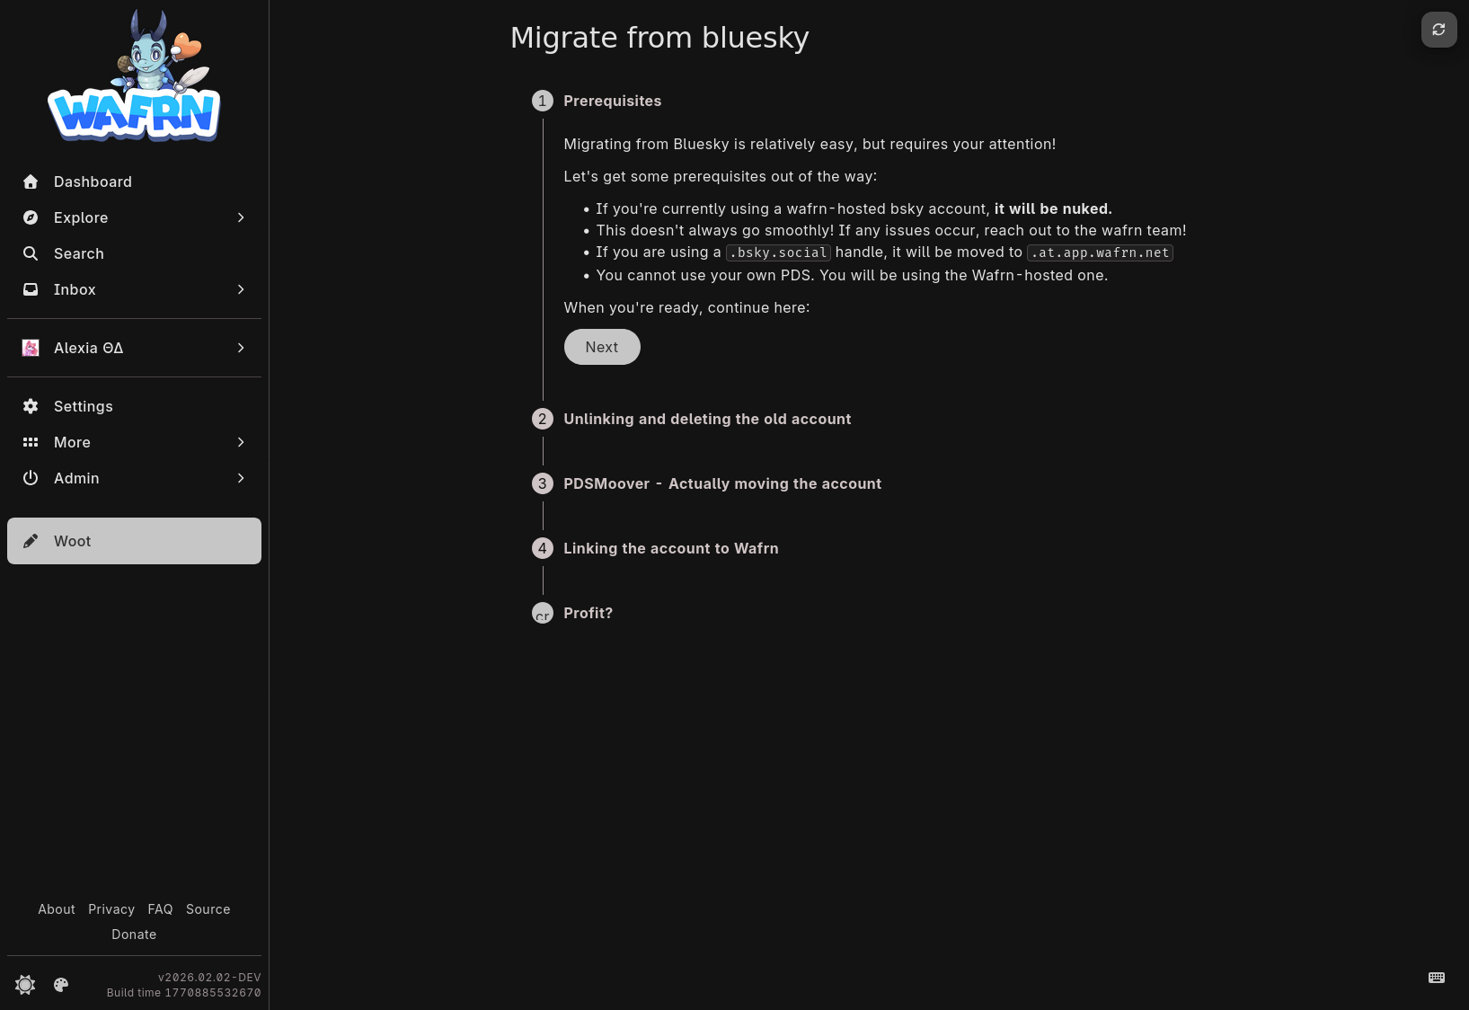
Task: Open the color theme palette icon
Action: [61, 985]
